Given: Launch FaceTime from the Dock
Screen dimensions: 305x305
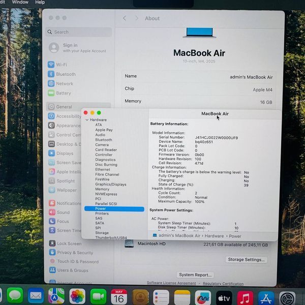Looking at the screenshot, I should pos(98,296).
